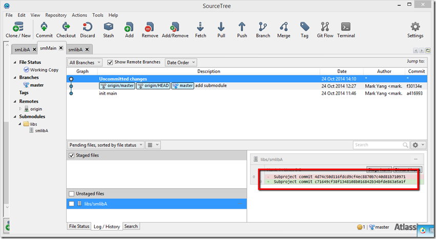Open the Help menu
Image resolution: width=436 pixels, height=239 pixels.
point(113,15)
